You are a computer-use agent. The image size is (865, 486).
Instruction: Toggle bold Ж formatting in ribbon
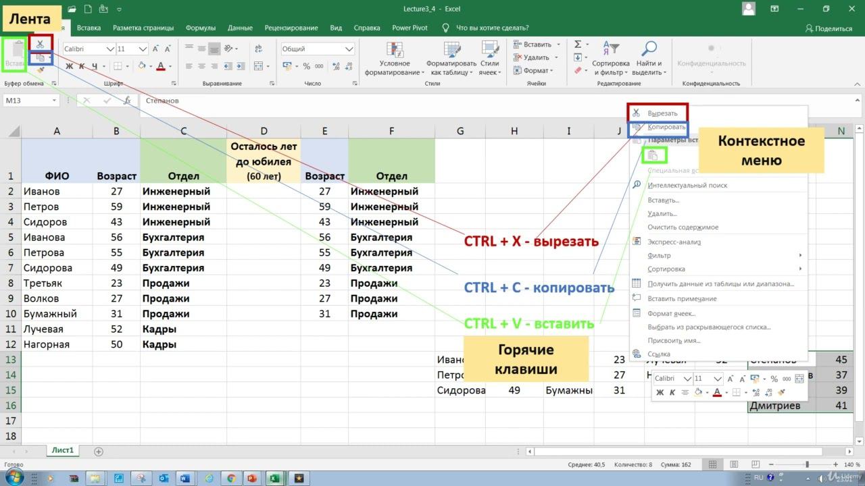tap(69, 66)
